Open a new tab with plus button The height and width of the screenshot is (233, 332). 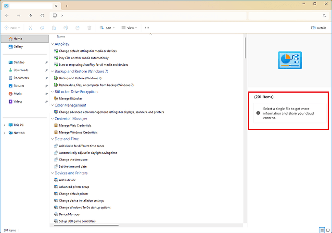pos(66,6)
